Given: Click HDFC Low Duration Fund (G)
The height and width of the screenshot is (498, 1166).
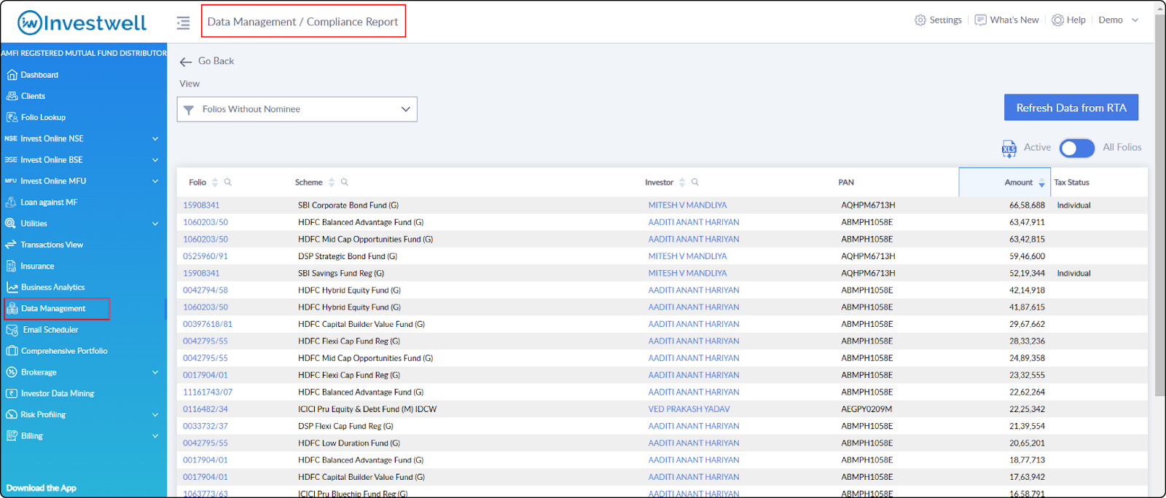Looking at the screenshot, I should [349, 443].
